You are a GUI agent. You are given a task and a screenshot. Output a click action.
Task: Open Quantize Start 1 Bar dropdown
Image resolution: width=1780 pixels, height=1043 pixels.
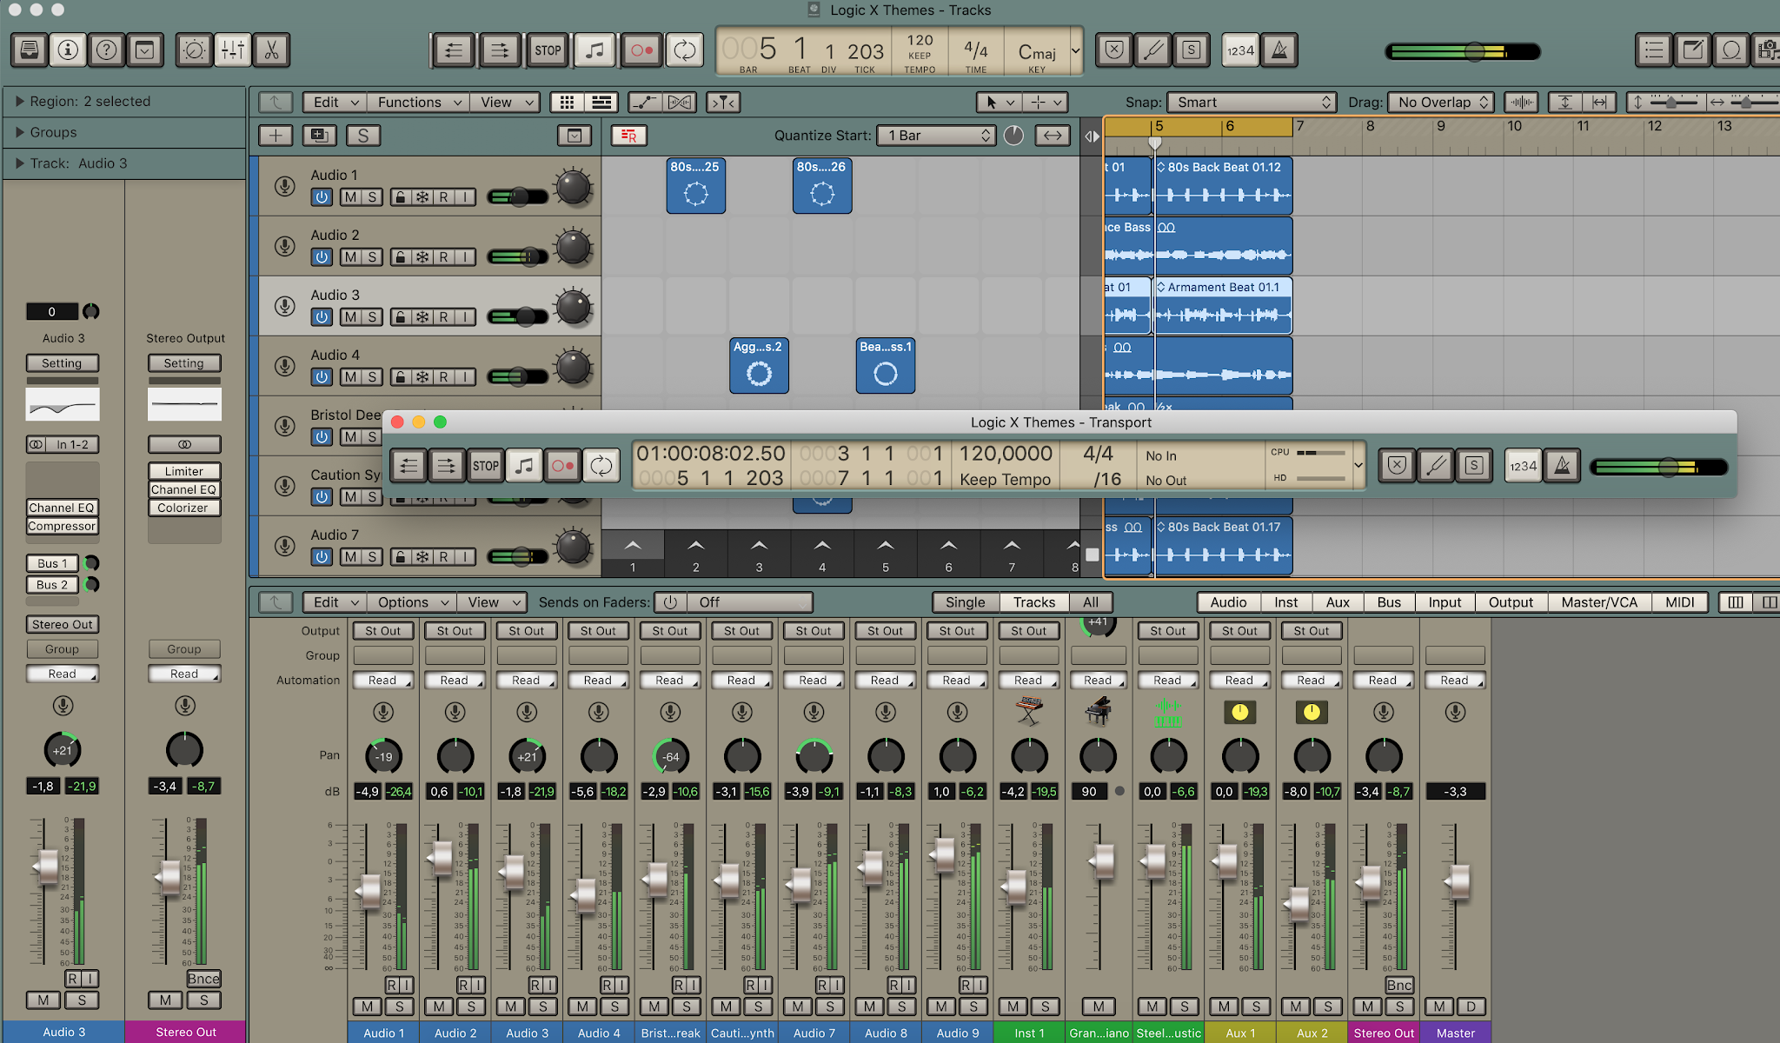(935, 136)
